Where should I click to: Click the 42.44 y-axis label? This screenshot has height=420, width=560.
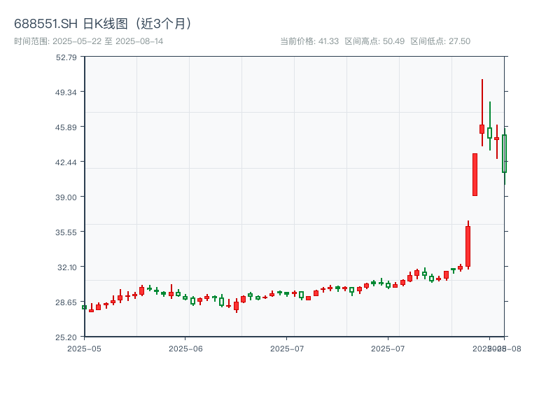pos(66,162)
